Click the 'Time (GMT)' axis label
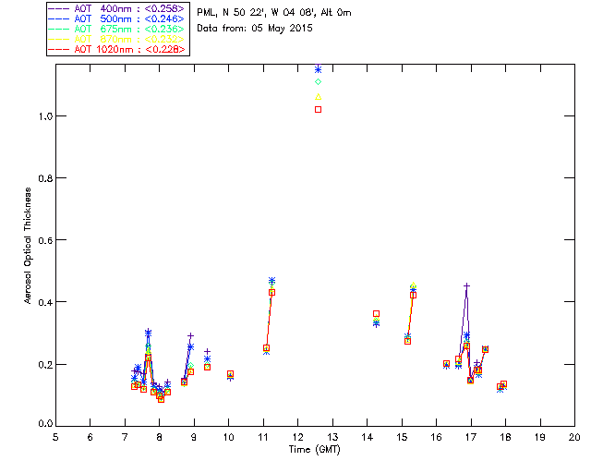This screenshot has width=591, height=473. (314, 448)
